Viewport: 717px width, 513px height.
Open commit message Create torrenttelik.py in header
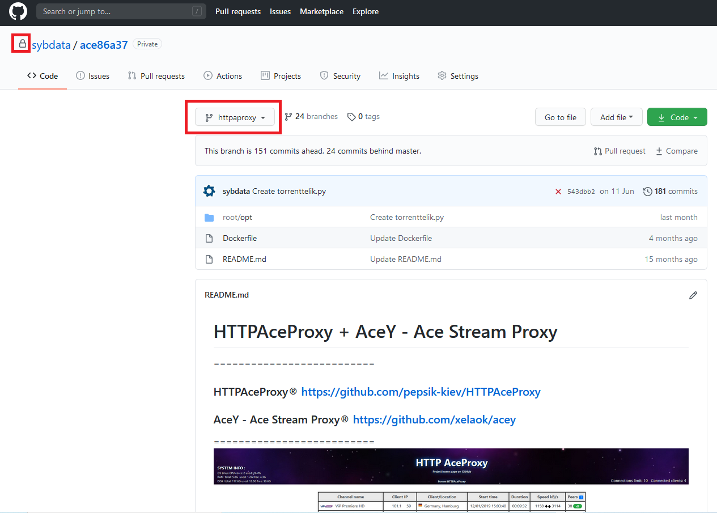click(x=289, y=191)
